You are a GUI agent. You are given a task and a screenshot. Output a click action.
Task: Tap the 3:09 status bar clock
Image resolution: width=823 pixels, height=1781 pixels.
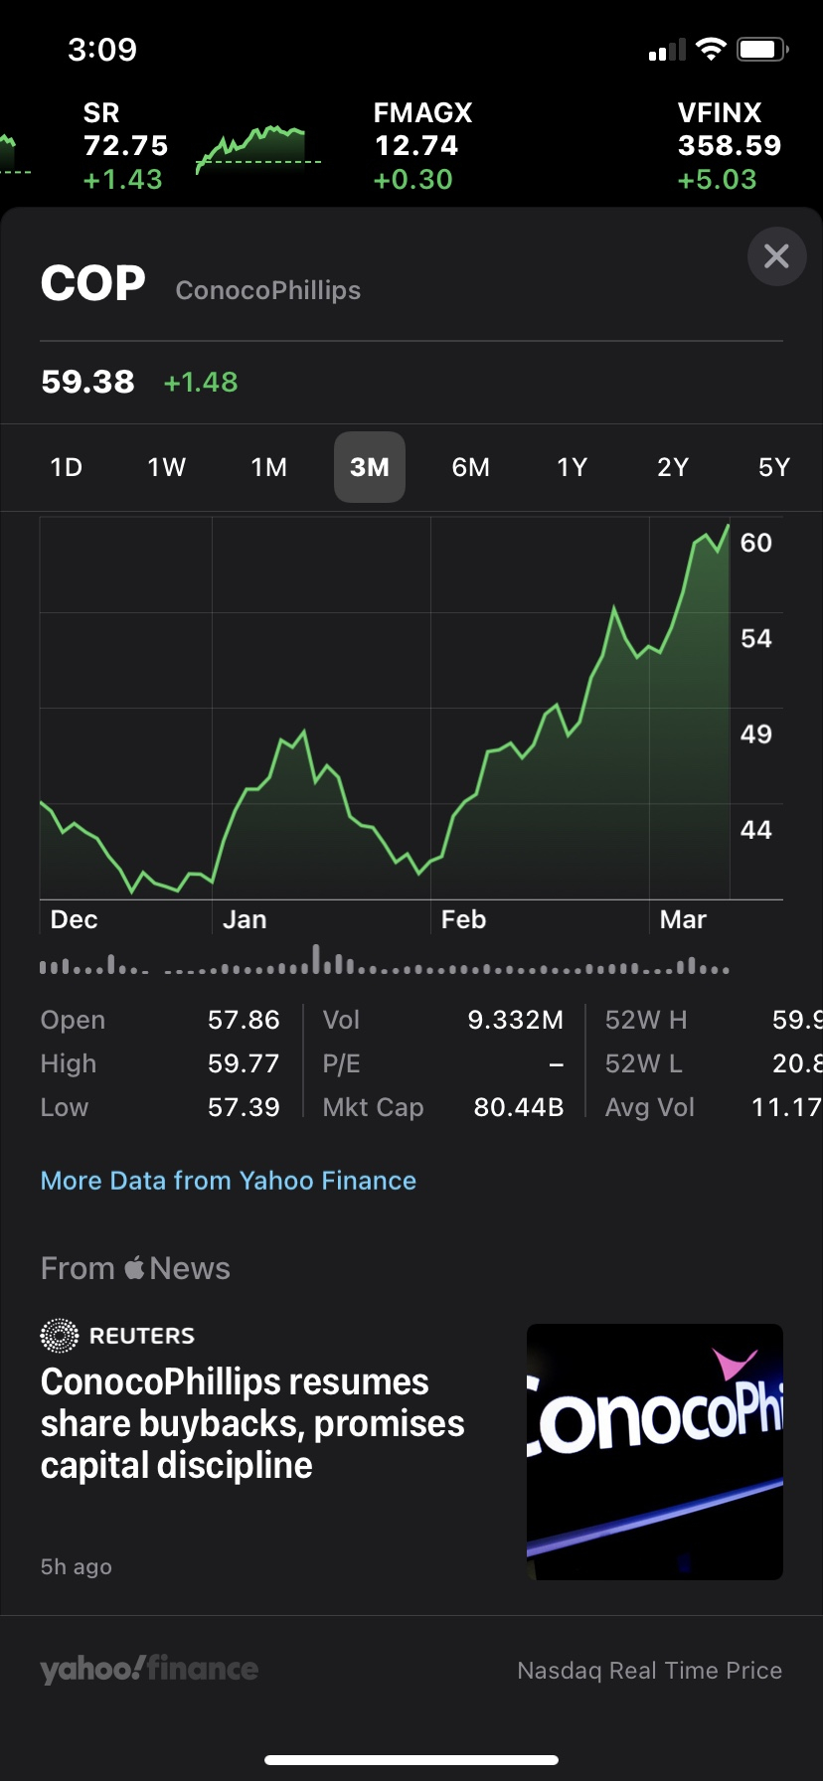pos(102,49)
